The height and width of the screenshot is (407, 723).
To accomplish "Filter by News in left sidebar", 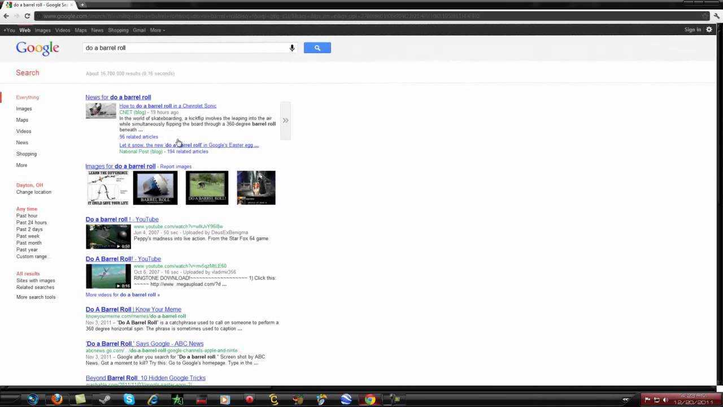I will click(22, 142).
